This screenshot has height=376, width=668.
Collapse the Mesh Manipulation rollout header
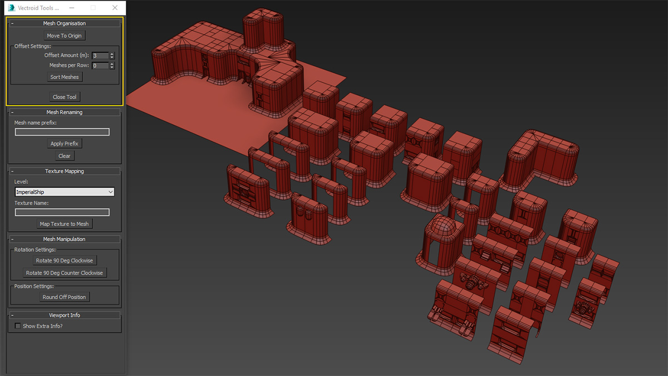tap(65, 239)
